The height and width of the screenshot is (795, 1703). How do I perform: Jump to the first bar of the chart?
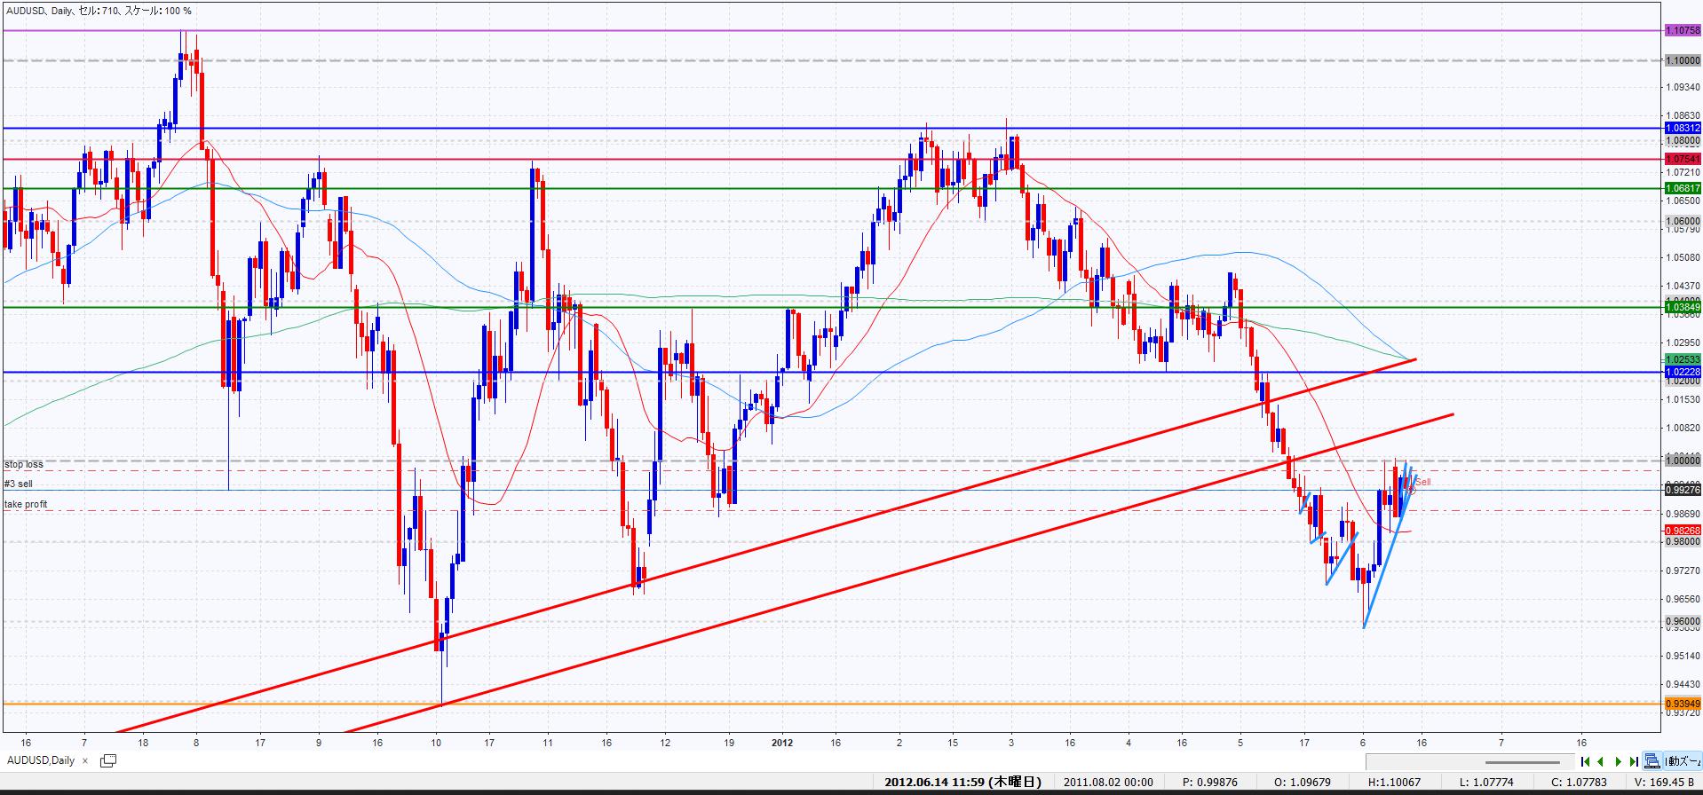point(1585,761)
